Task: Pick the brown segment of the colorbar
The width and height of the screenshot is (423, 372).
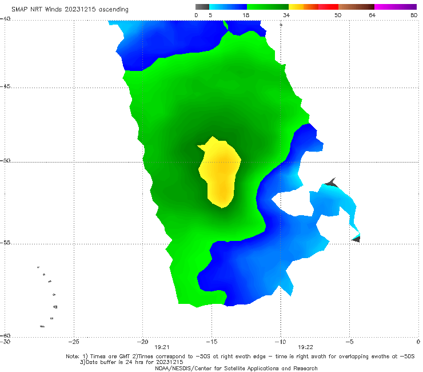Action: (356, 7)
